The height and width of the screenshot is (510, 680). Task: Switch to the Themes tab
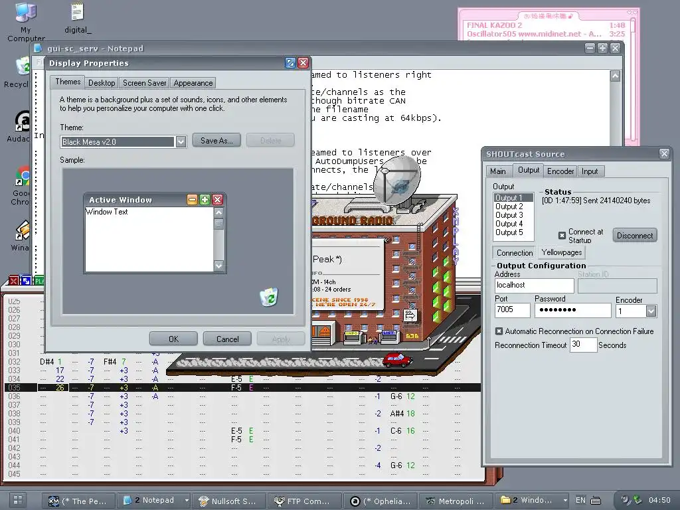(x=68, y=82)
